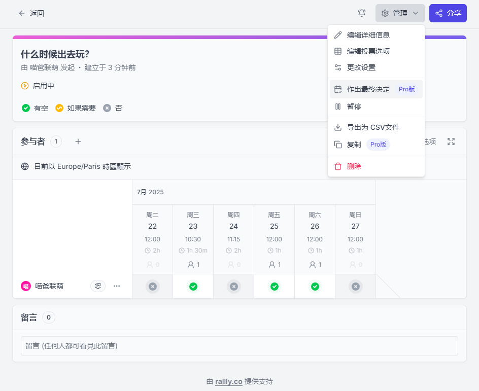This screenshot has height=391, width=479.
Task: Click the pause icon beside 暂停
Action: (338, 106)
